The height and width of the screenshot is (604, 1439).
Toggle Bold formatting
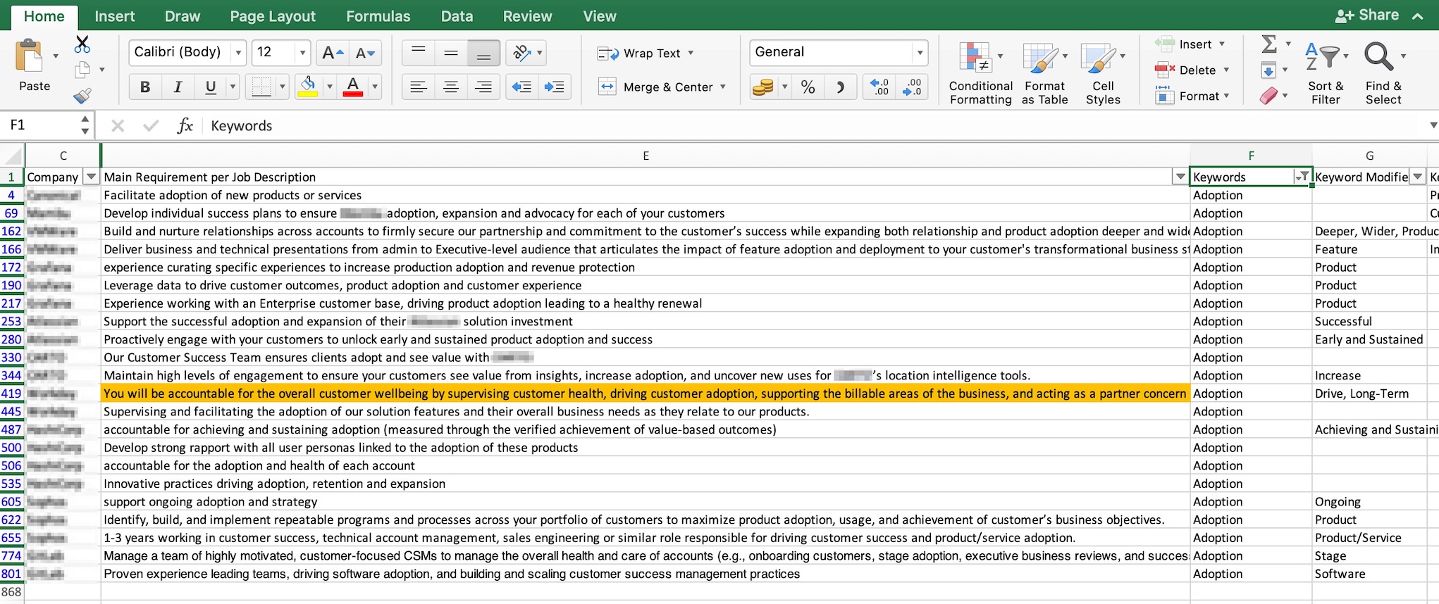[145, 87]
